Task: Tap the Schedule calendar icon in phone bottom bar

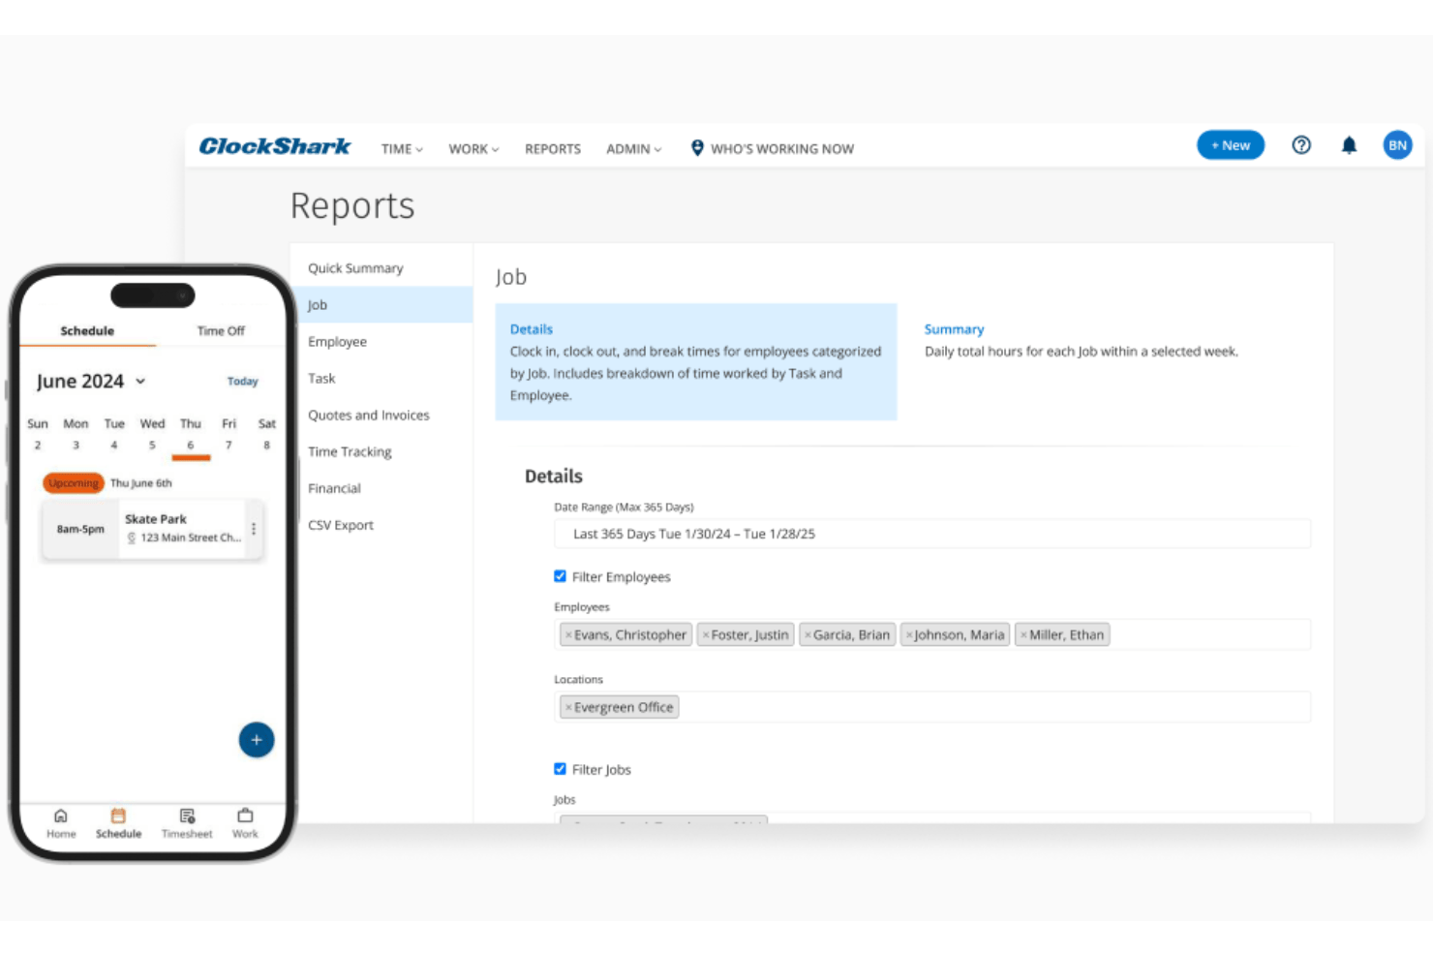Action: point(118,816)
